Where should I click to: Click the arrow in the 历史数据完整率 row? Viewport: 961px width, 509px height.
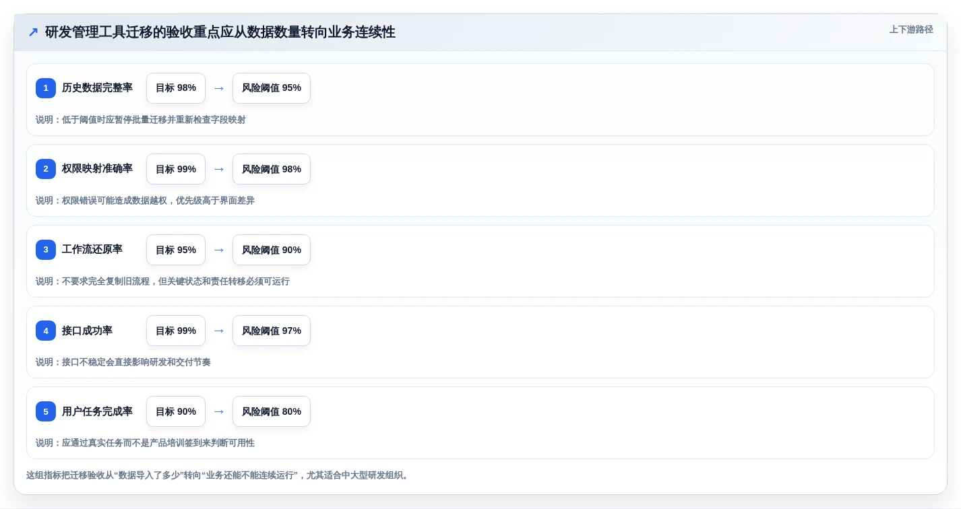pos(219,88)
